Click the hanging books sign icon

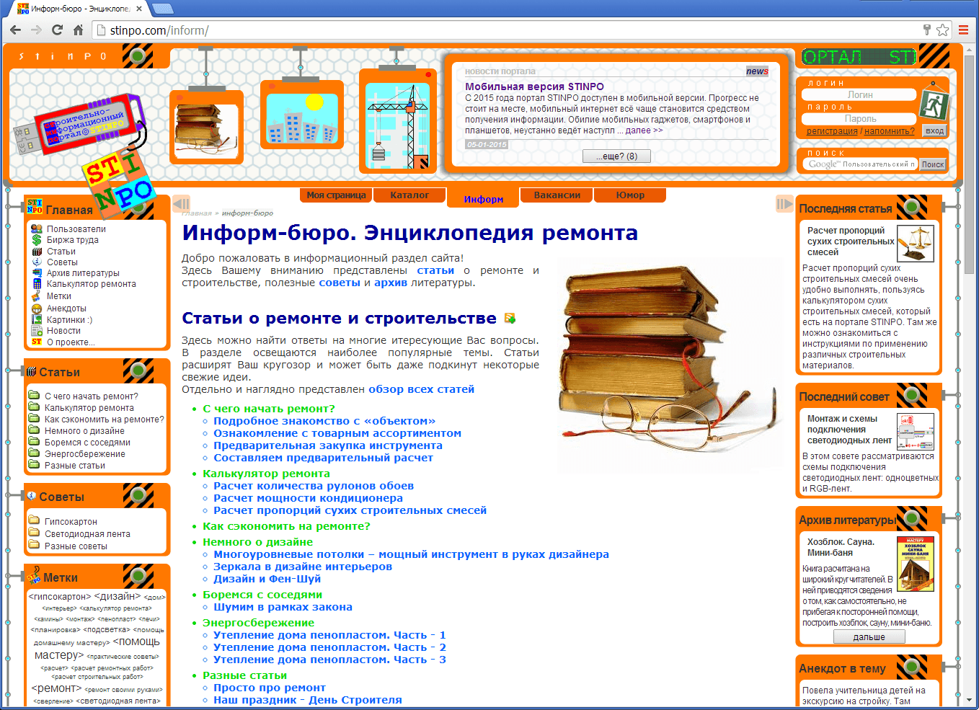(206, 128)
